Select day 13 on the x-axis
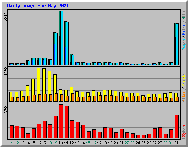Viewport: 188px width, 147px height. (77, 143)
